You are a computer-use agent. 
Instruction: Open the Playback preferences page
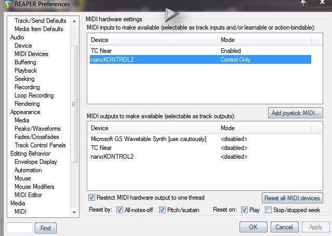[x=25, y=71]
